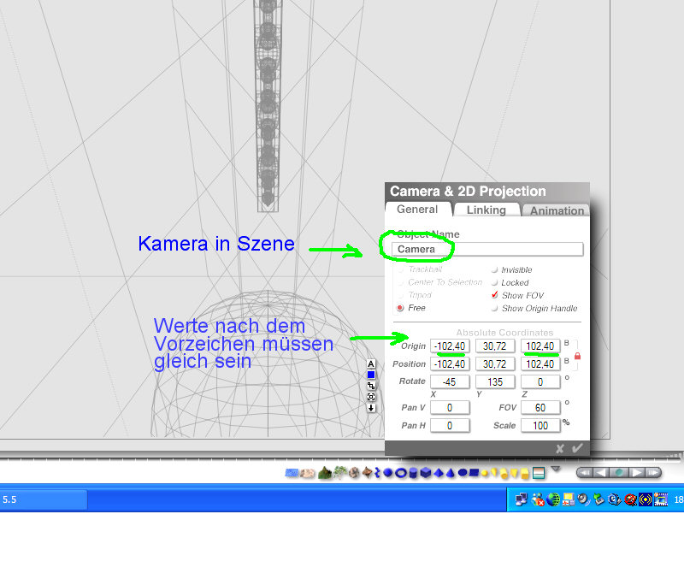The image size is (684, 585).
Task: Select terrains via green mountain icon
Action: click(x=325, y=472)
